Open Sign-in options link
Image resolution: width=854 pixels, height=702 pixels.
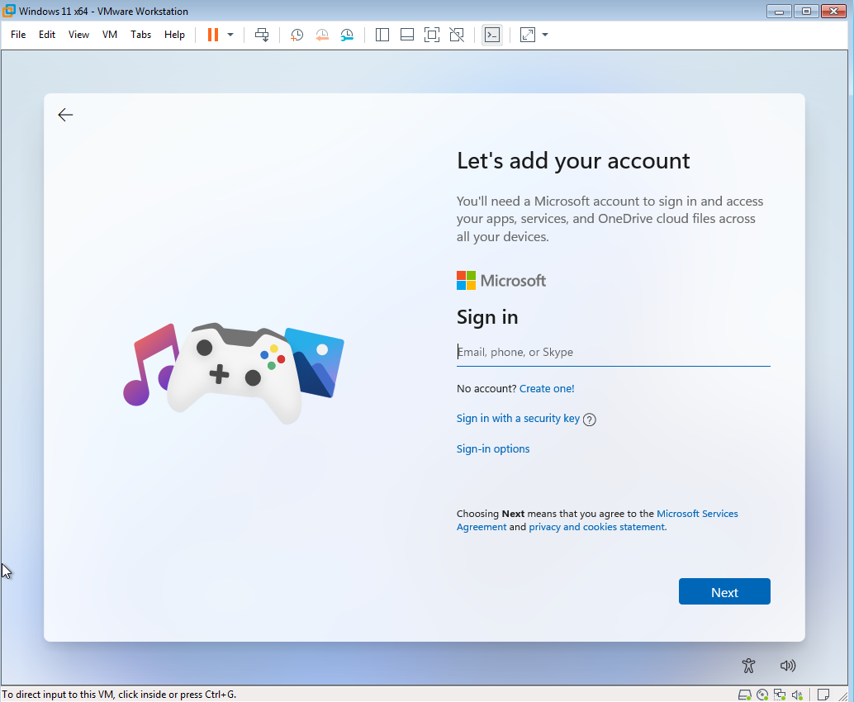493,448
